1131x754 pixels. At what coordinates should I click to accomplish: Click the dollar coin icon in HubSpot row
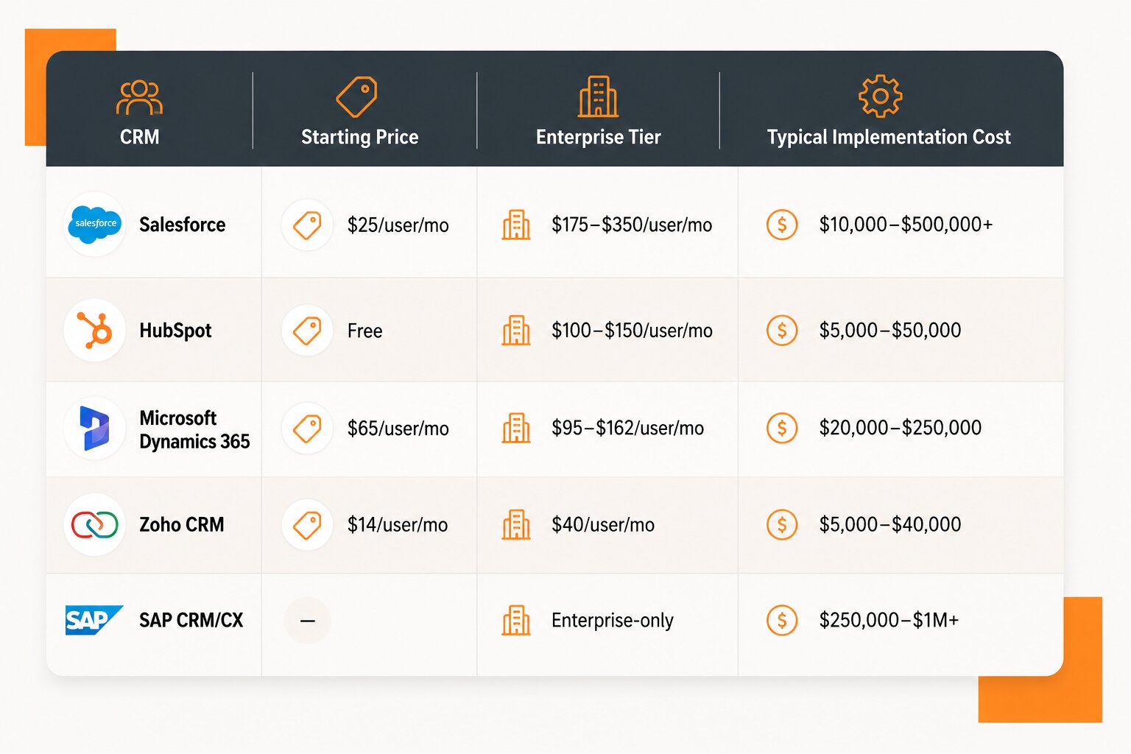(x=782, y=331)
